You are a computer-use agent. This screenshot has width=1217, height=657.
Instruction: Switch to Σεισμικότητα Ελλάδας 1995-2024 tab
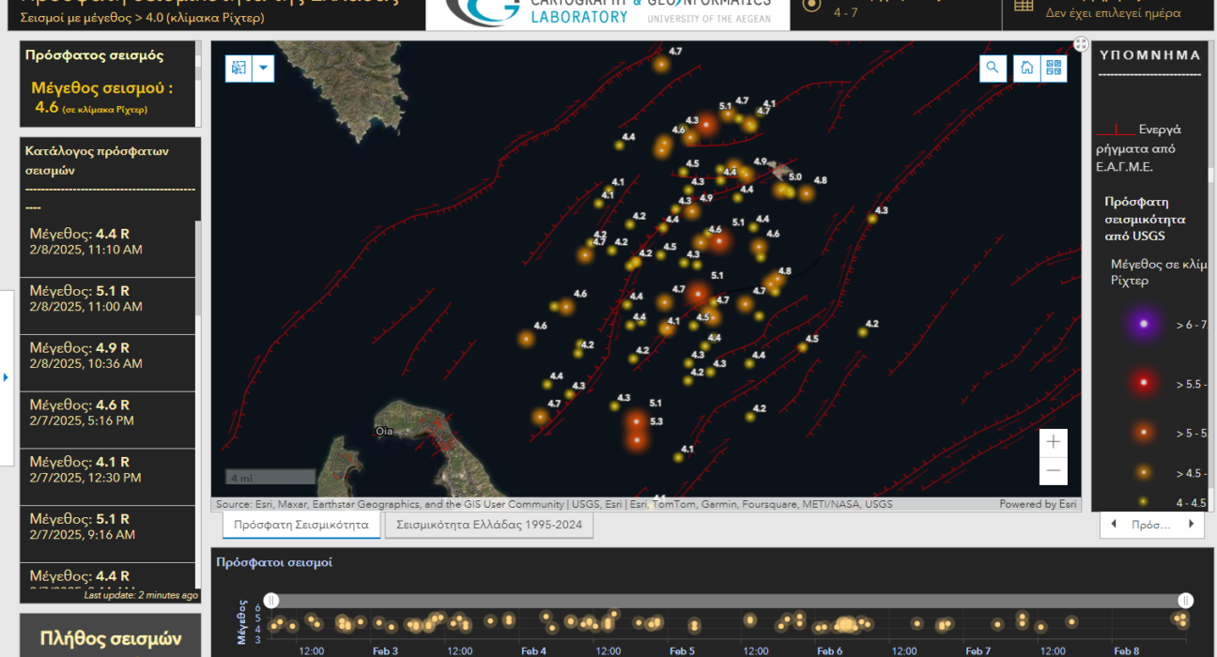tap(489, 525)
